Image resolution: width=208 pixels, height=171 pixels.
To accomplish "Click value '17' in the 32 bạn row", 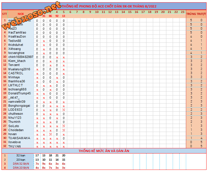I will tap(37, 156).
